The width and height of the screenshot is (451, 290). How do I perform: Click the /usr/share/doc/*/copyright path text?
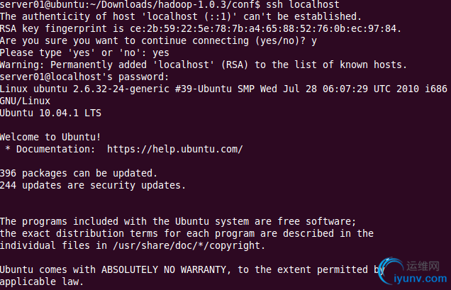pos(189,245)
